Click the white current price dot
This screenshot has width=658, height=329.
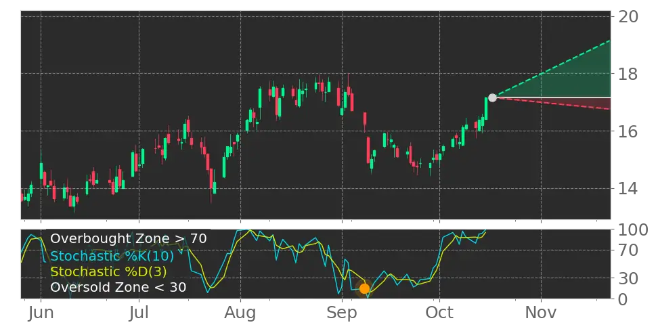pyautogui.click(x=492, y=97)
